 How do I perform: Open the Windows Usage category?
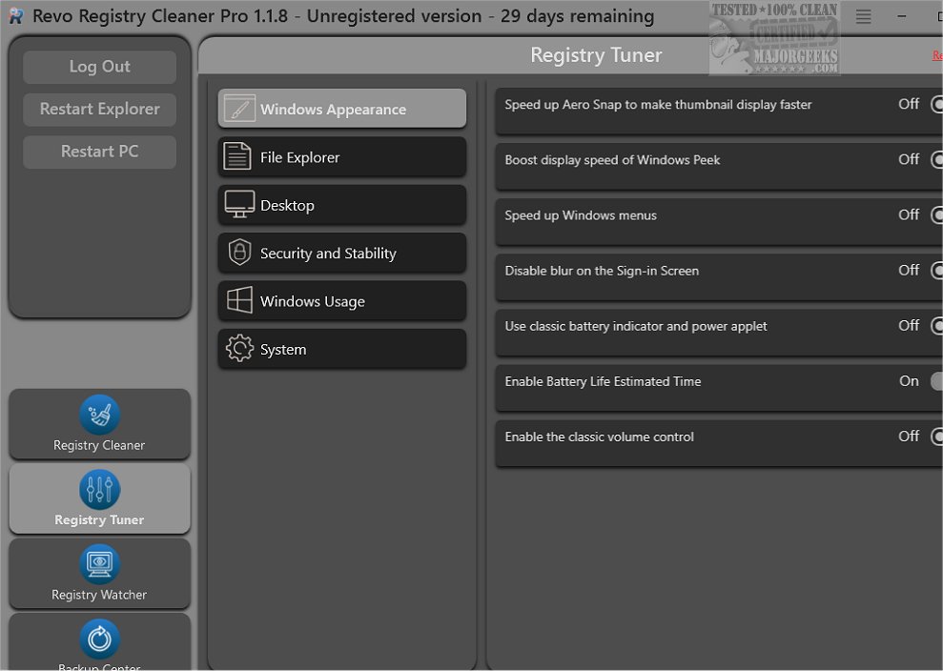pos(341,300)
